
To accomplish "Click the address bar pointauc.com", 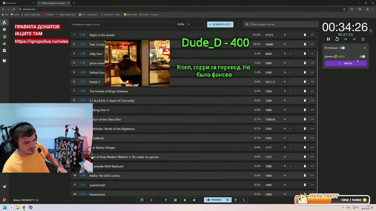I will 29,9.
